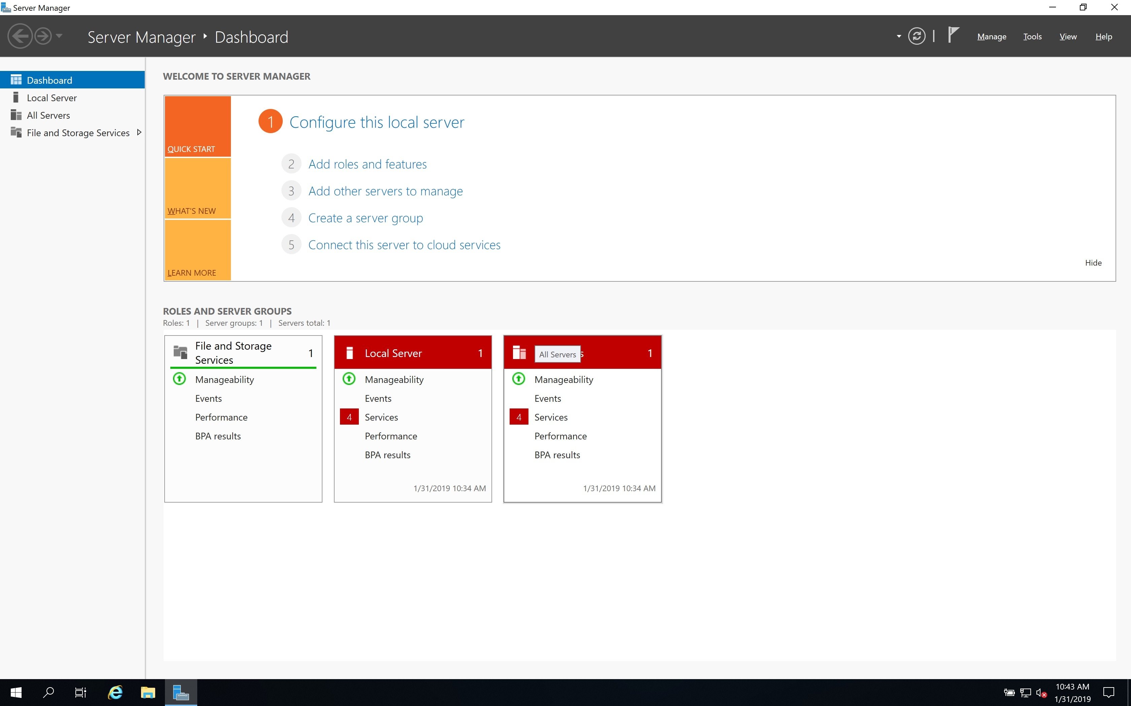Toggle Manageability status in All Servers panel

click(519, 379)
